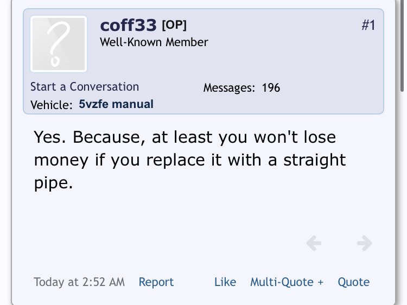Click the Today at 2:52 AM timestamp
Screen dimensions: 407x305
(79, 282)
